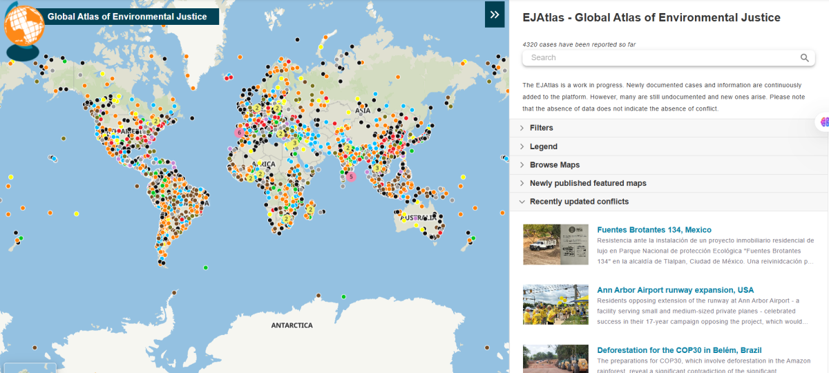Open Ann Arbor Airport runway expansion link
Screen dimensions: 829x373
pos(675,290)
